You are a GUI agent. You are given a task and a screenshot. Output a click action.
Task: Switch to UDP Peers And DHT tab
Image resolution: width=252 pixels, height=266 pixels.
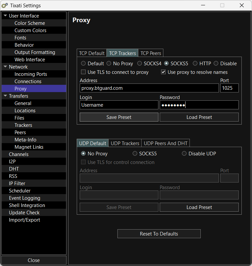point(165,143)
